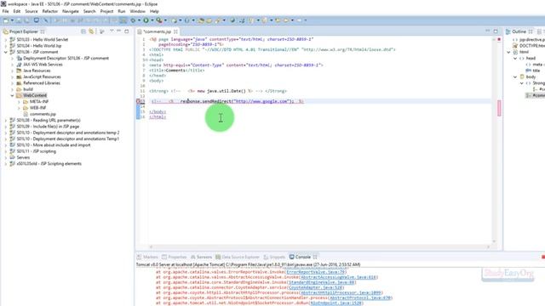Screen dimensions: 545x306
Task: Open AbstractAccessLogValve.java link in console
Action: pos(338,277)
